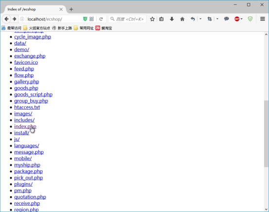Expand the screenshot crop tool dropdown
Screen dimensions: 269x212
(217, 19)
